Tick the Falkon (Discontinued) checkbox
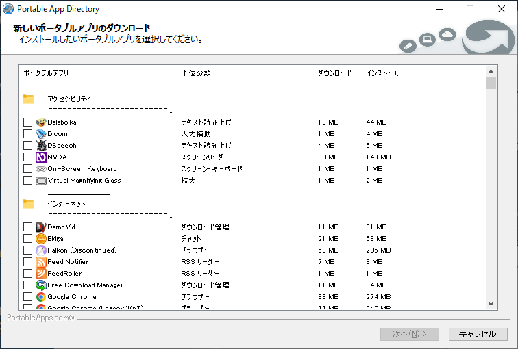Viewport: 518px width, 349px height. pos(27,250)
